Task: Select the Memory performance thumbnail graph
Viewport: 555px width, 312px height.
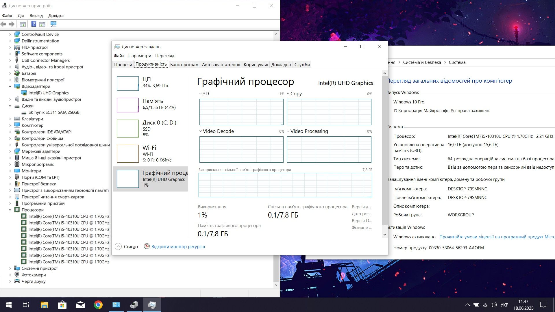Action: [128, 105]
